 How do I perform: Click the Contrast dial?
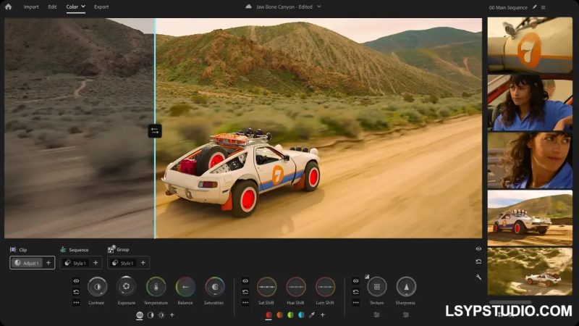tap(97, 286)
